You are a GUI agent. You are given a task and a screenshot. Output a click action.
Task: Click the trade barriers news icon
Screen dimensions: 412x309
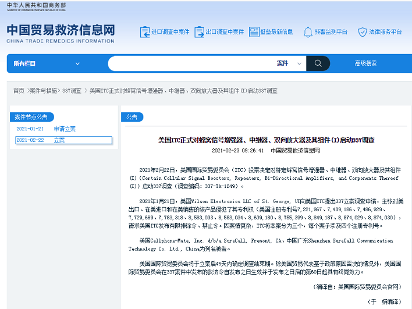[x=254, y=32]
